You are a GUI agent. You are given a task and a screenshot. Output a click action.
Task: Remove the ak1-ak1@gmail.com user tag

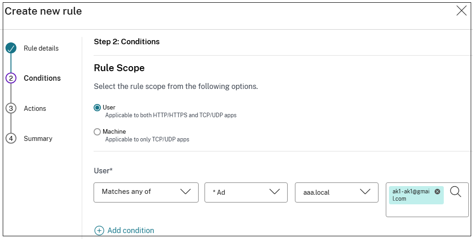click(x=437, y=192)
